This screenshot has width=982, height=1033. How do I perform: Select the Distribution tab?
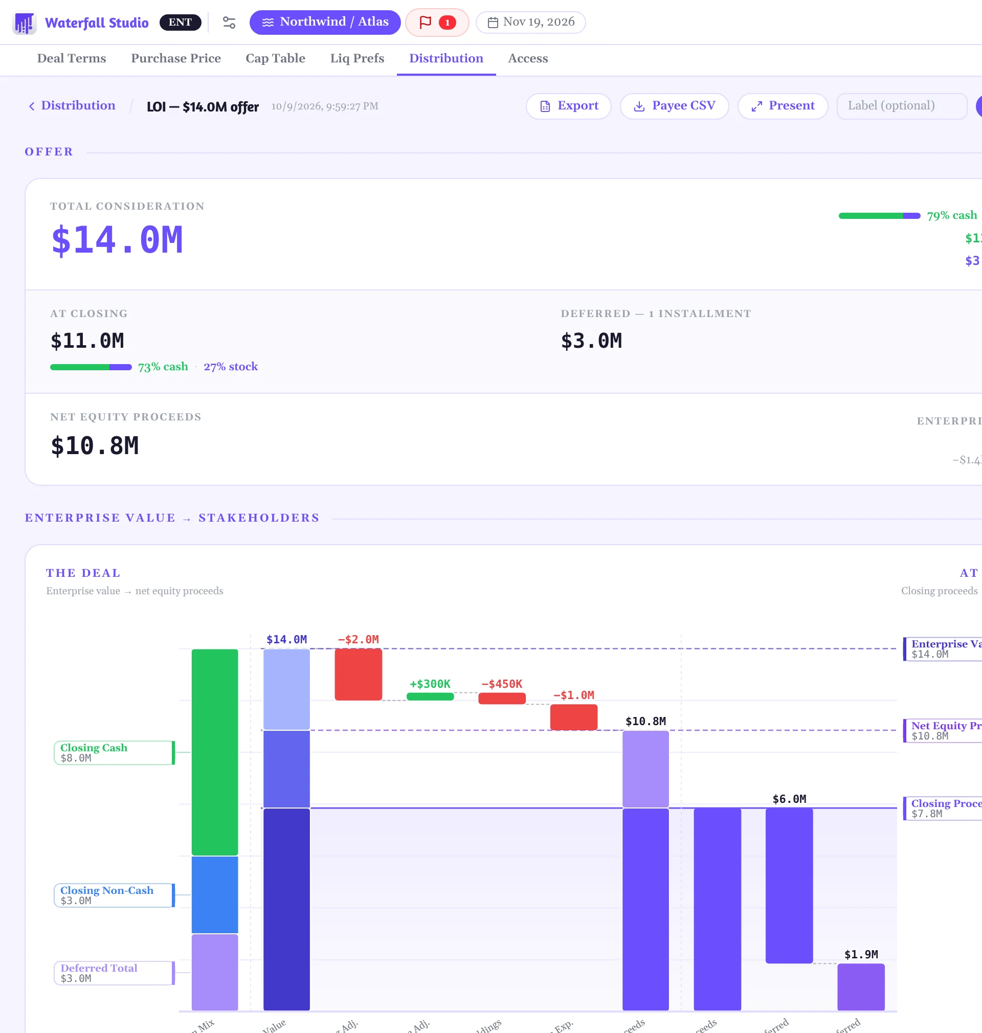(x=446, y=59)
